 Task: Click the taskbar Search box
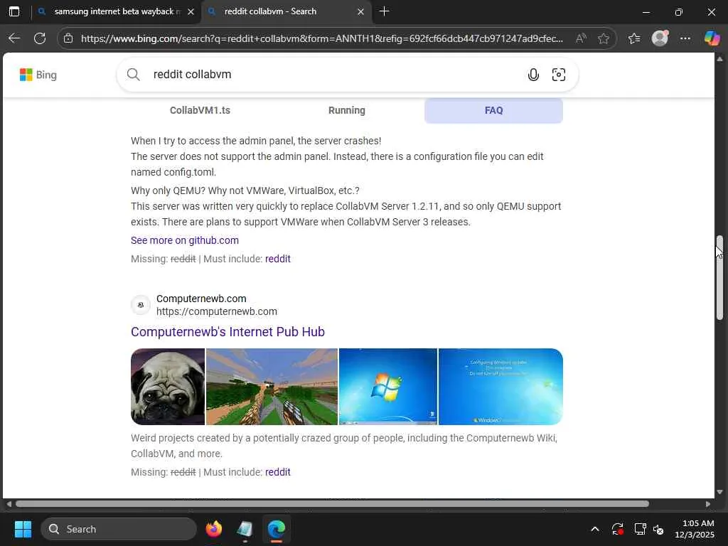tap(119, 529)
